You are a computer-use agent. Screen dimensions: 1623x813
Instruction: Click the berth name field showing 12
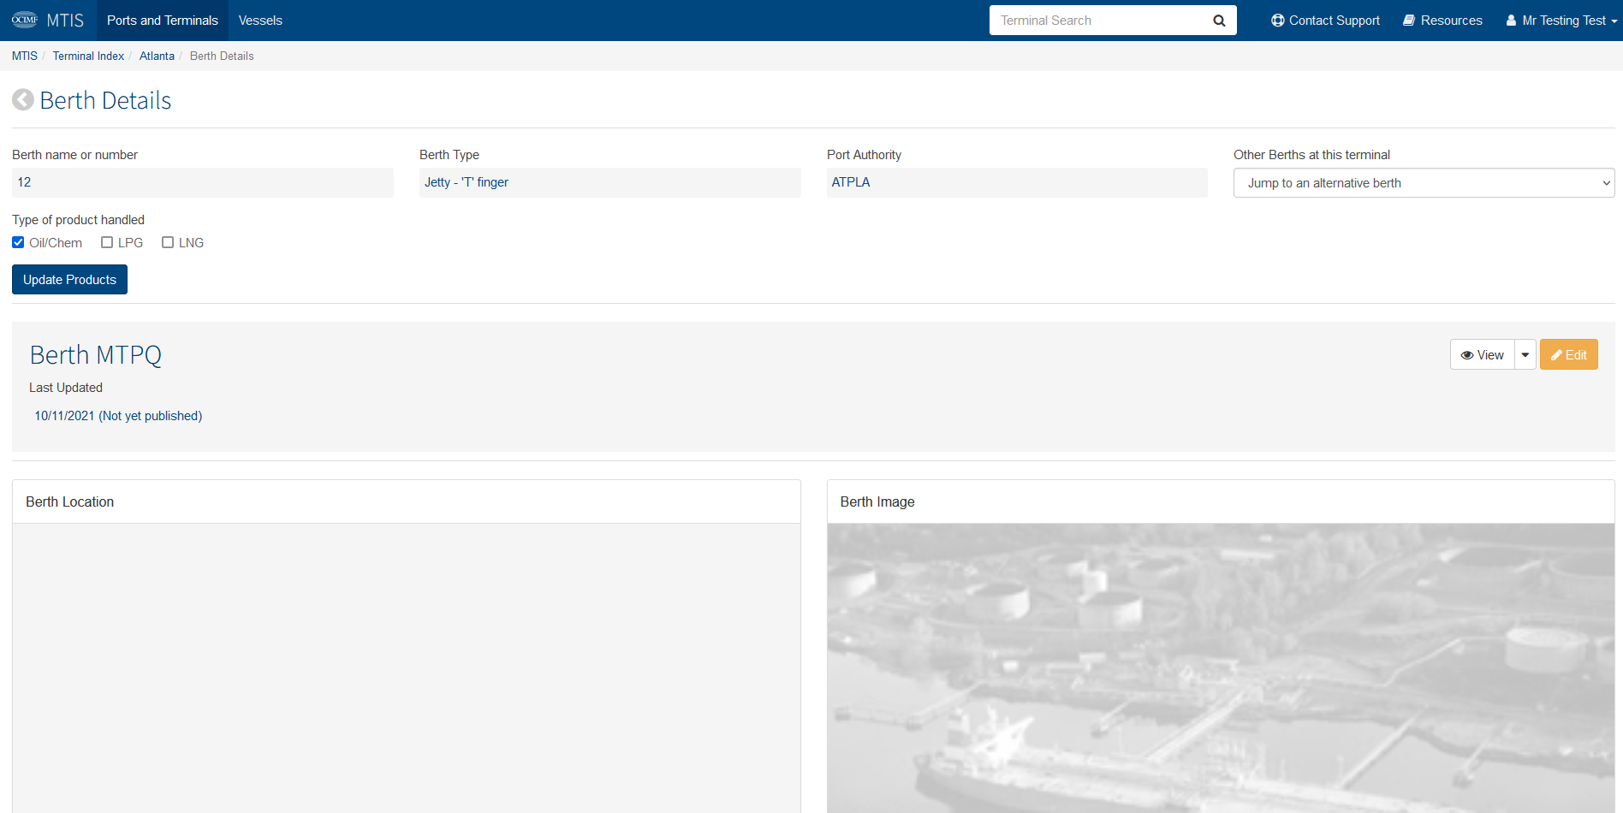click(x=203, y=182)
